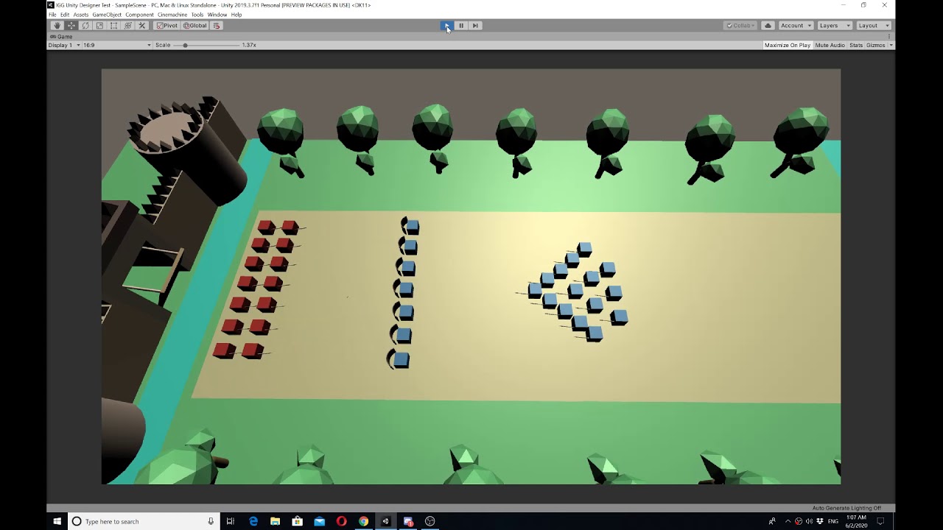This screenshot has width=943, height=530.
Task: Open the taskbar clock showing 1:07 AM
Action: pos(855,521)
